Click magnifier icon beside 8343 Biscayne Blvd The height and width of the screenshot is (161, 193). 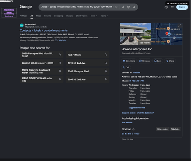pyautogui.click(x=106, y=71)
